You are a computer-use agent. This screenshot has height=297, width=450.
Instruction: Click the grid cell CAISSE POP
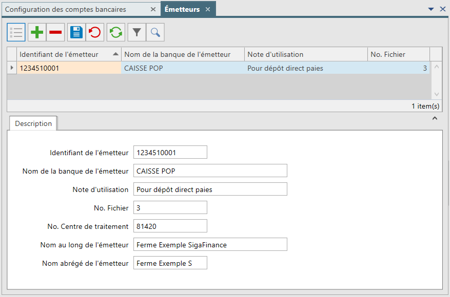point(183,68)
